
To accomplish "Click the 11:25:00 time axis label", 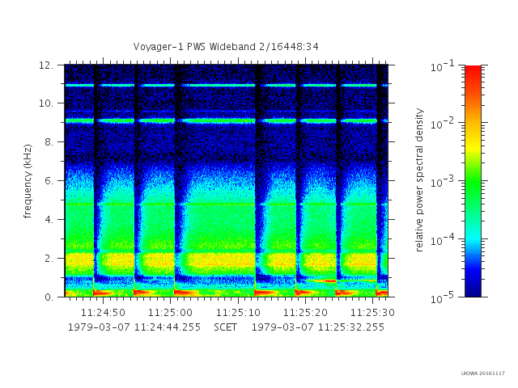I will [x=171, y=313].
